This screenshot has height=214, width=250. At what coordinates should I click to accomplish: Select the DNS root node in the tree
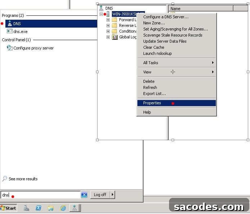point(109,8)
